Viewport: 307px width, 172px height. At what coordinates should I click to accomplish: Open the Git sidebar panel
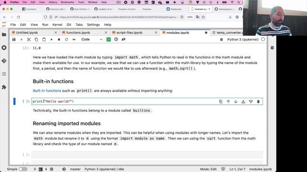4,61
